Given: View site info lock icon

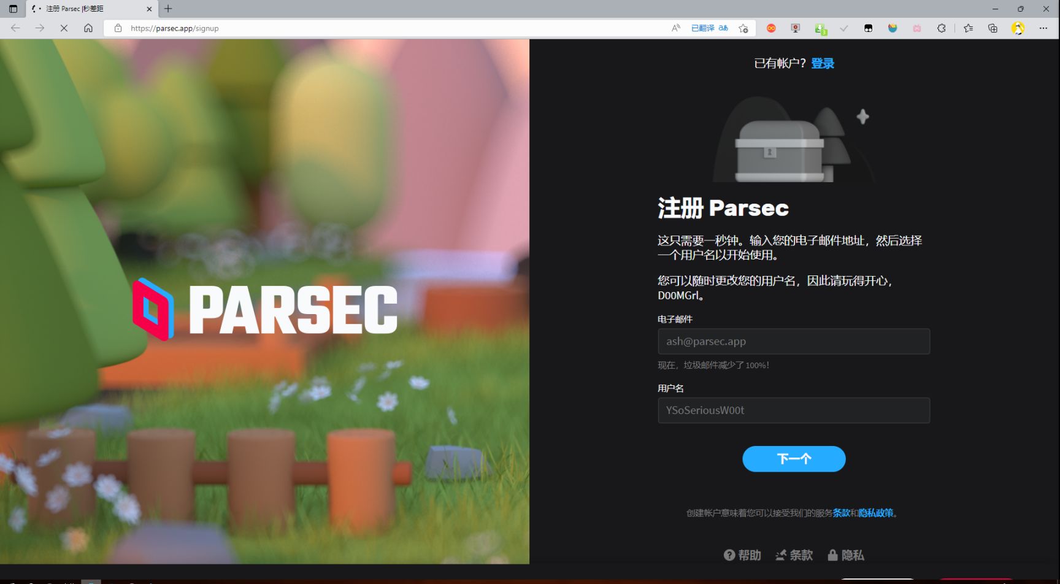Looking at the screenshot, I should pos(118,28).
